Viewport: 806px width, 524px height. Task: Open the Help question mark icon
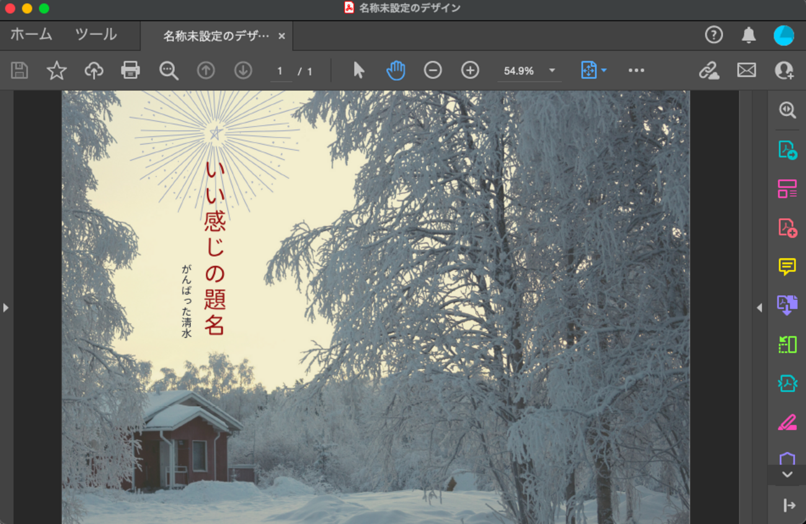click(x=714, y=35)
